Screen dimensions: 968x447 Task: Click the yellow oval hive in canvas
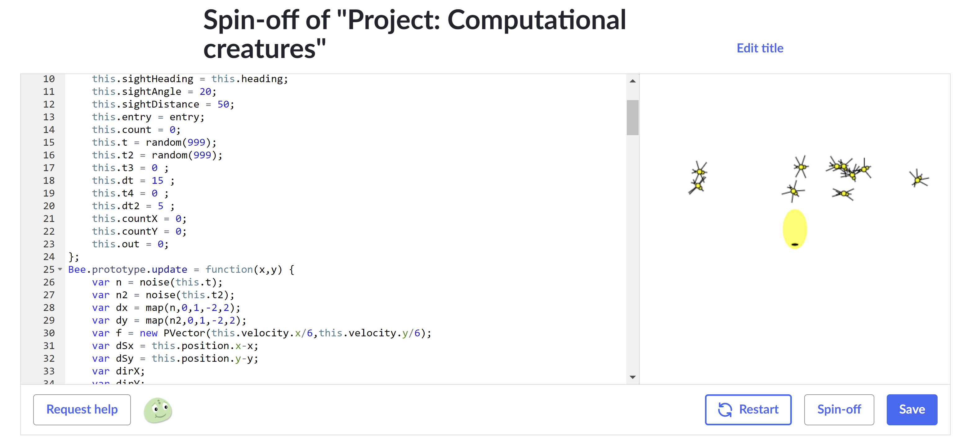point(794,229)
